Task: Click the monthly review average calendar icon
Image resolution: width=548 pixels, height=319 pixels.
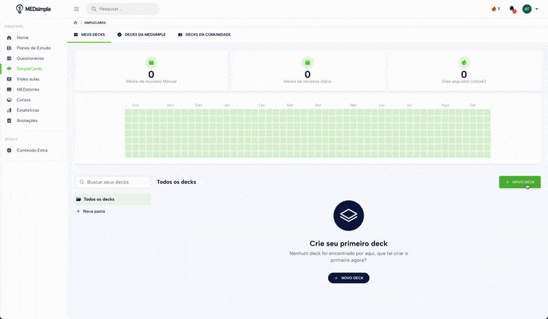Action: point(151,62)
